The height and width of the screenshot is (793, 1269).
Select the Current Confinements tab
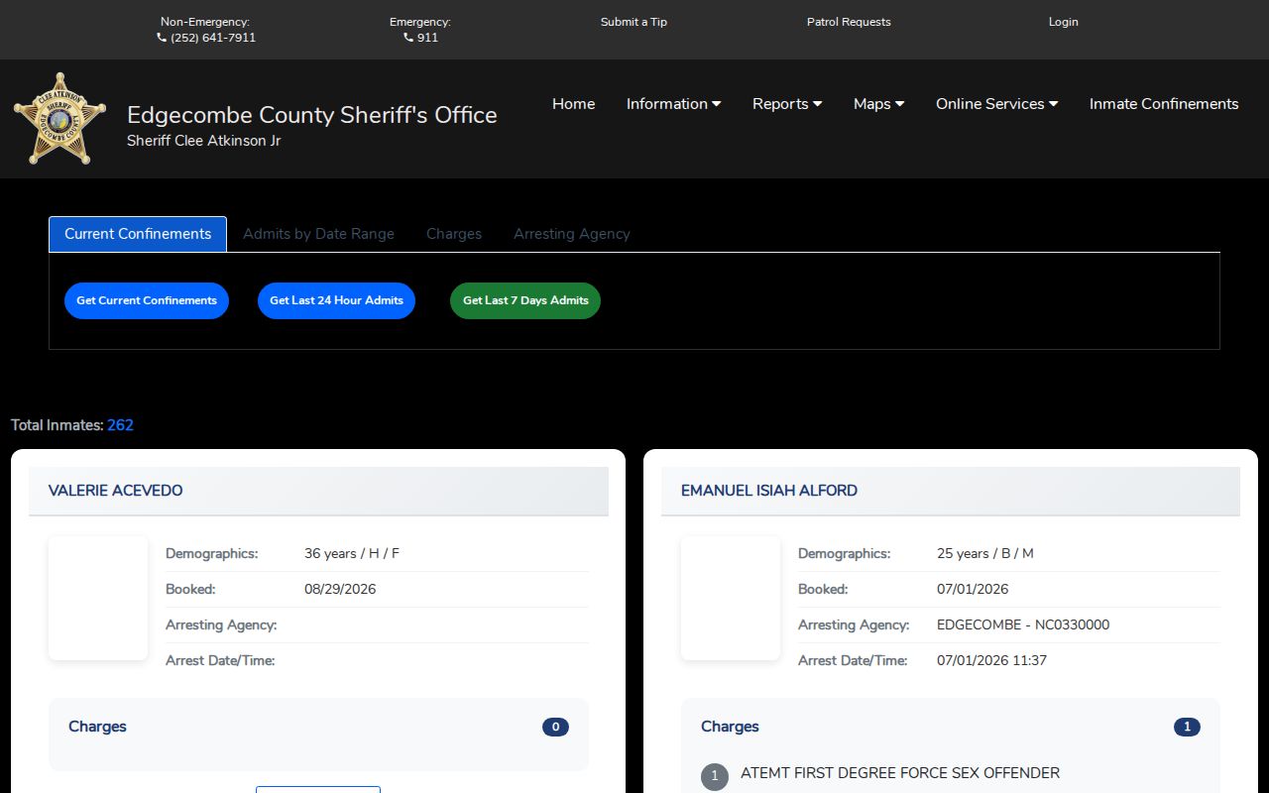point(138,234)
